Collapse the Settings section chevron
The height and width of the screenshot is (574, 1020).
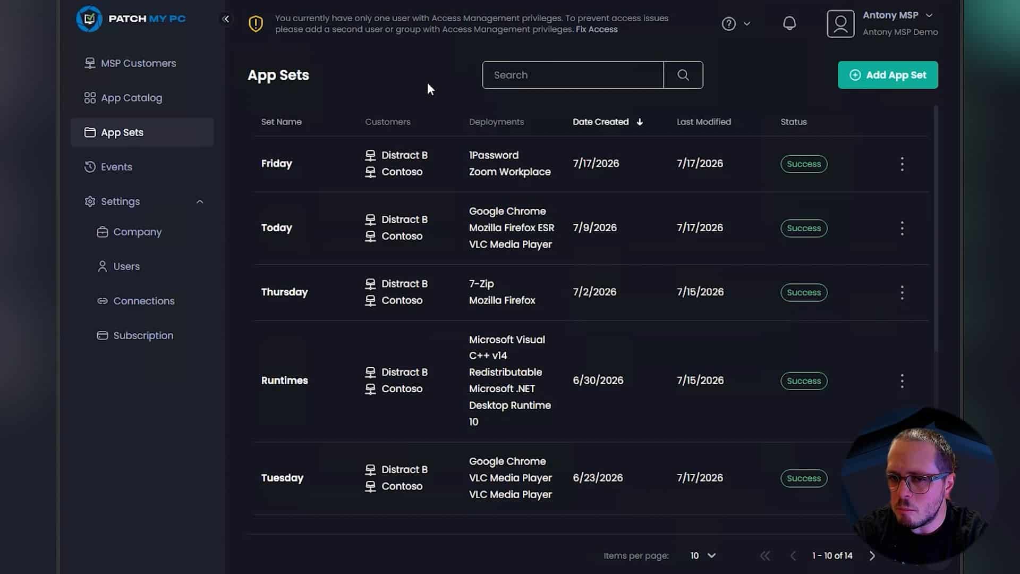[200, 201]
